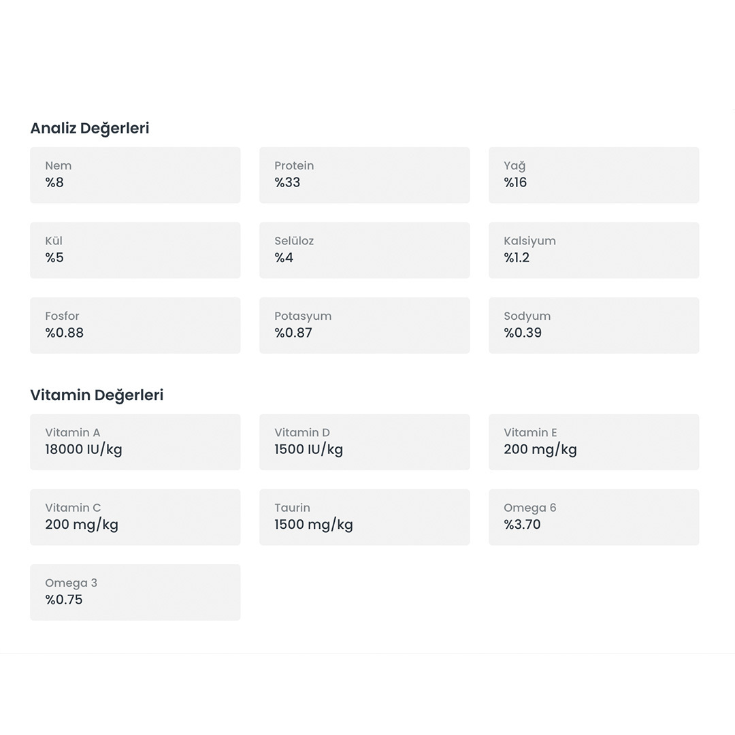The width and height of the screenshot is (735, 735).
Task: Select the Fosfor %0.88 card
Action: pos(135,325)
